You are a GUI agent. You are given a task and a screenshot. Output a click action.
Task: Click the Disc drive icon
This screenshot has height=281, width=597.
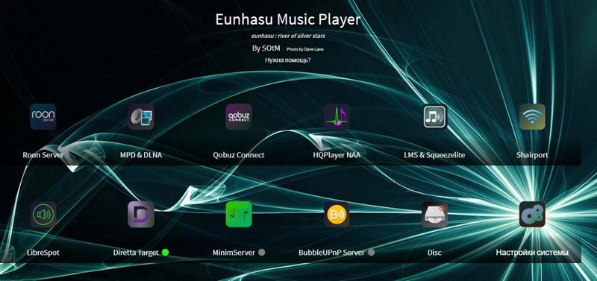434,215
